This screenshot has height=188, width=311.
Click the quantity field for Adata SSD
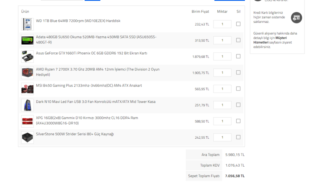click(222, 40)
